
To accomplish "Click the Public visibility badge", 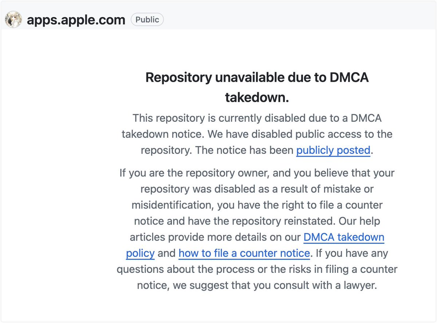I will coord(147,20).
